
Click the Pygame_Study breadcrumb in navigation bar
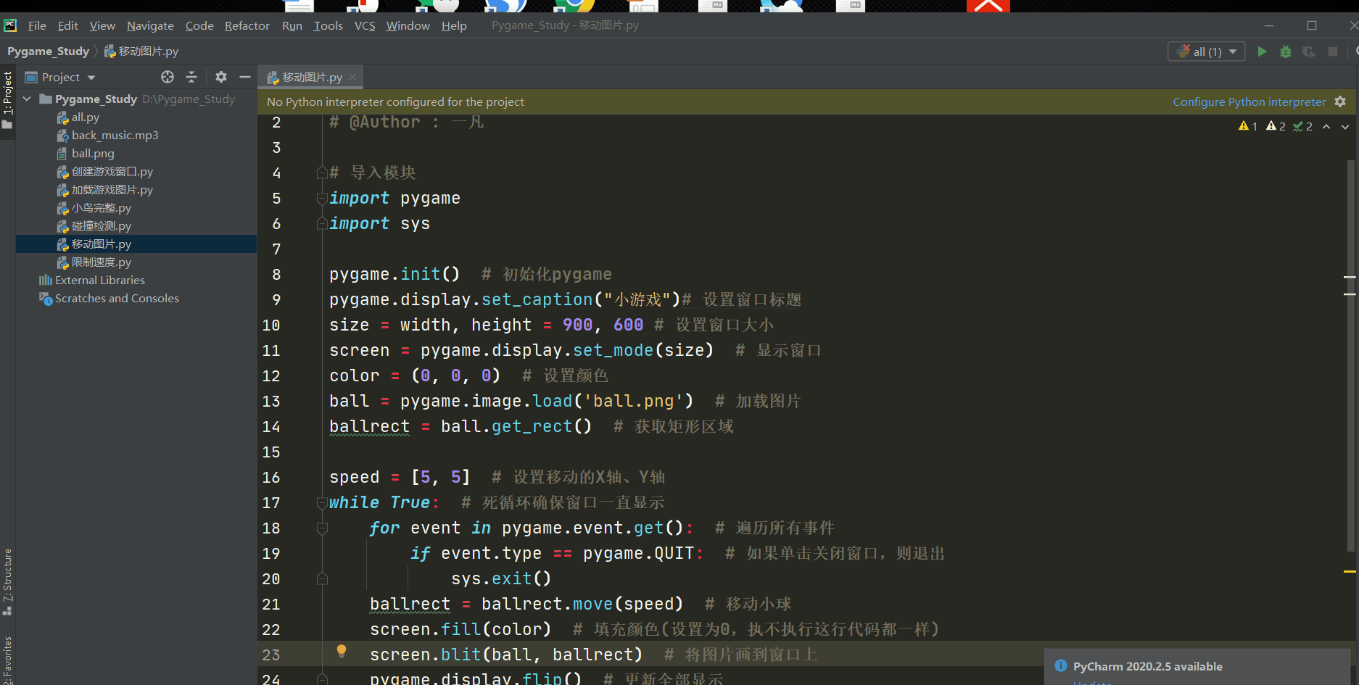tap(48, 51)
